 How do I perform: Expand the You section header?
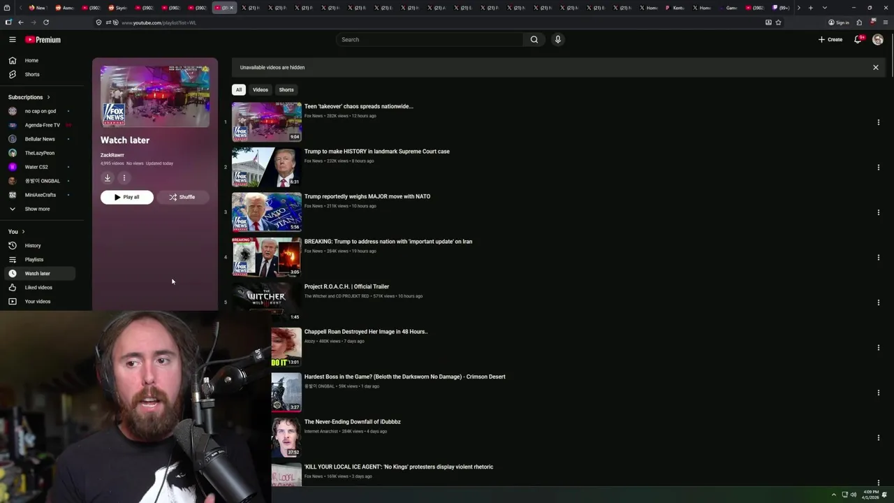click(17, 232)
